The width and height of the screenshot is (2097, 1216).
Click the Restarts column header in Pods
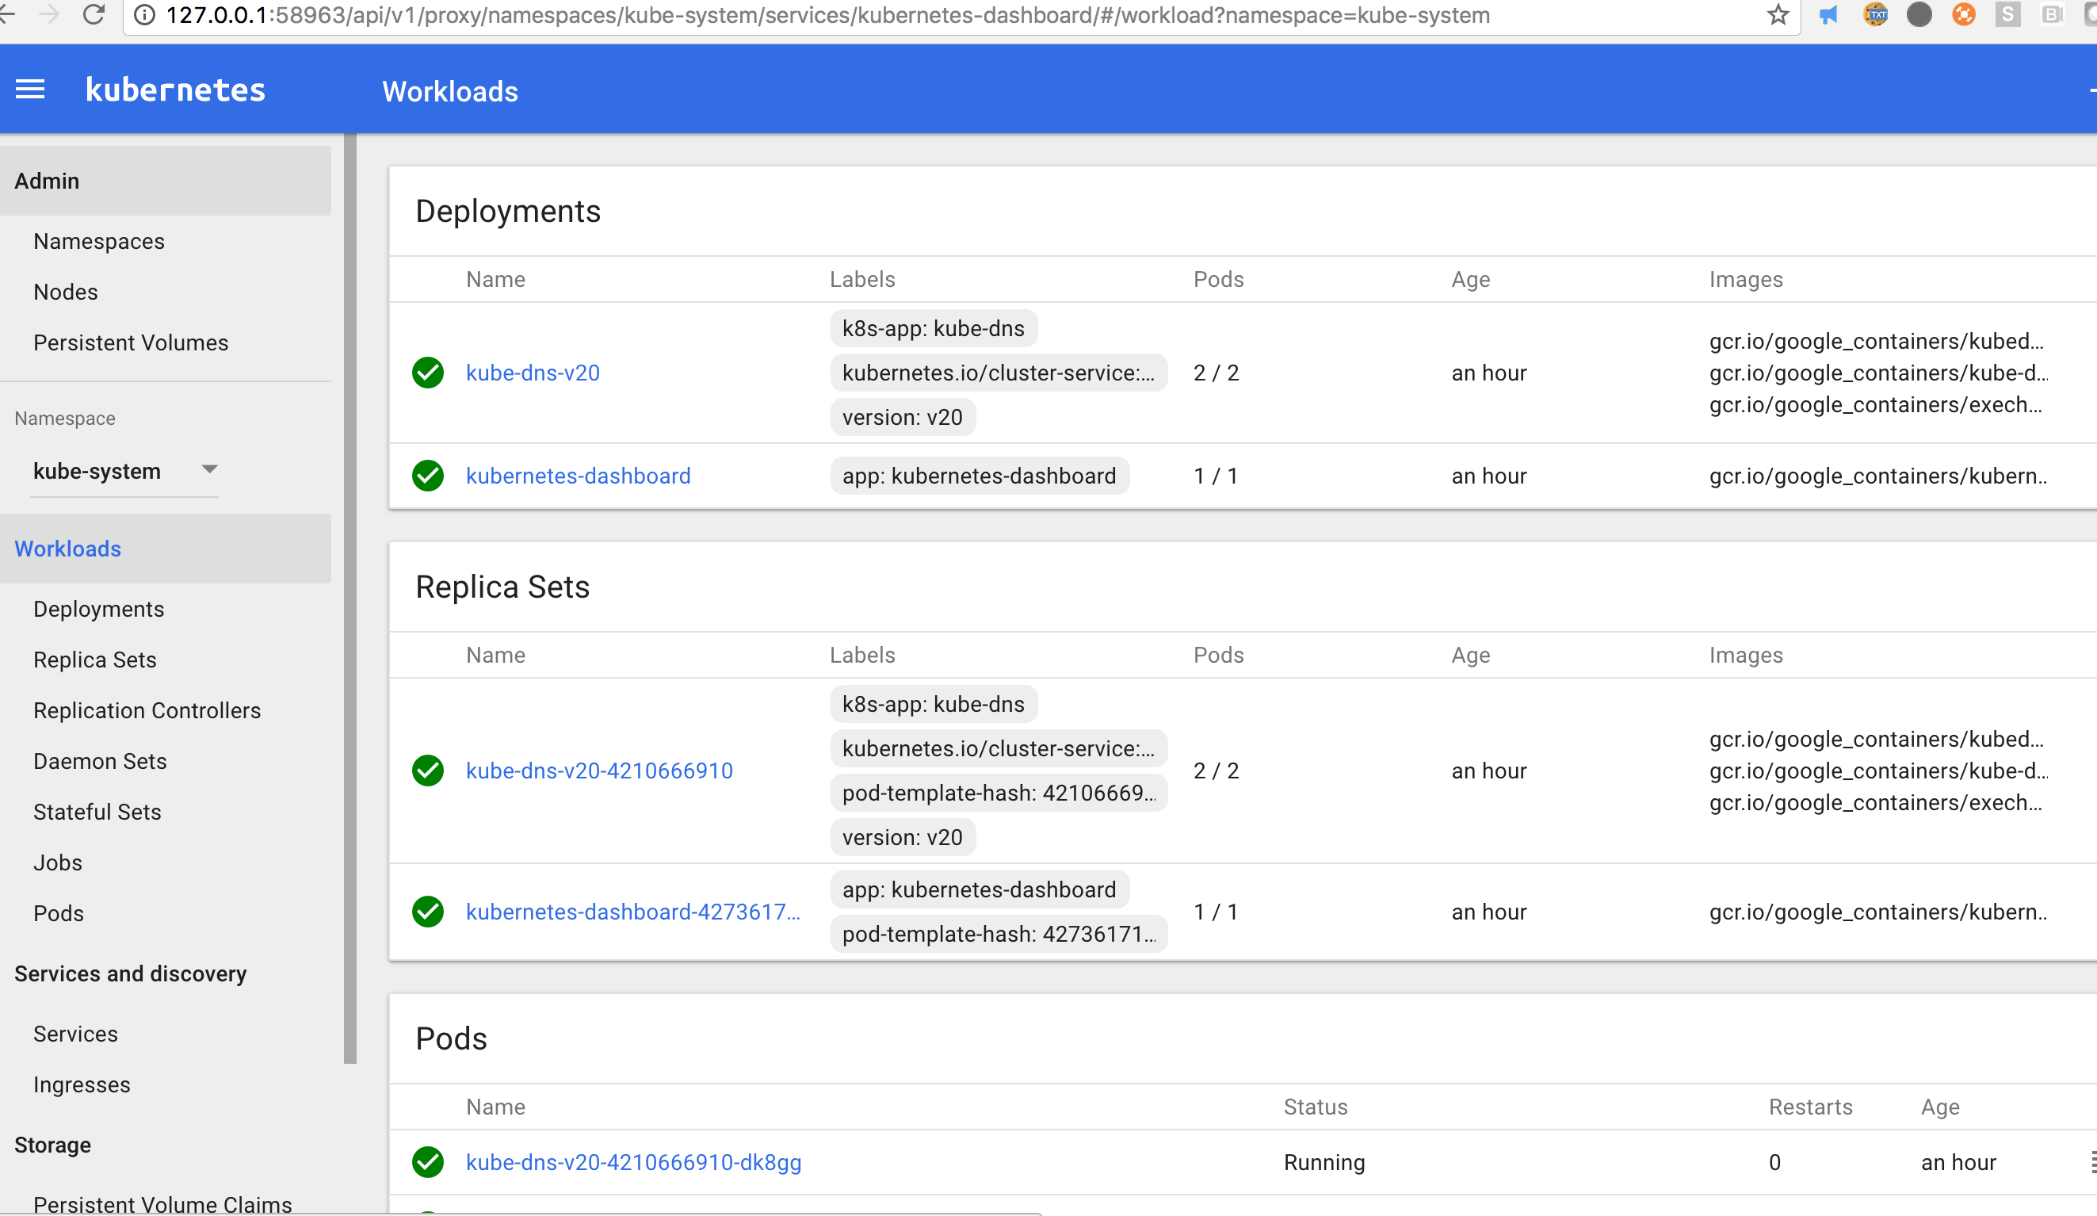point(1811,1108)
